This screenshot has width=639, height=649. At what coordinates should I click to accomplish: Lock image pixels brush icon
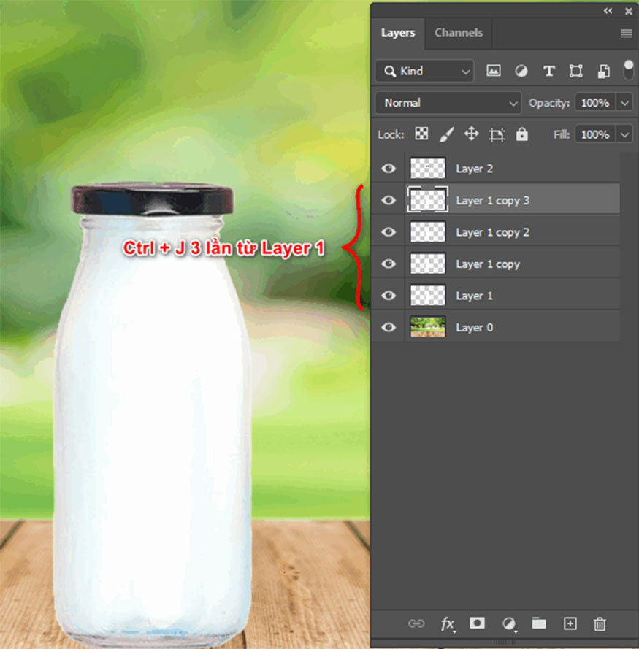pyautogui.click(x=446, y=134)
